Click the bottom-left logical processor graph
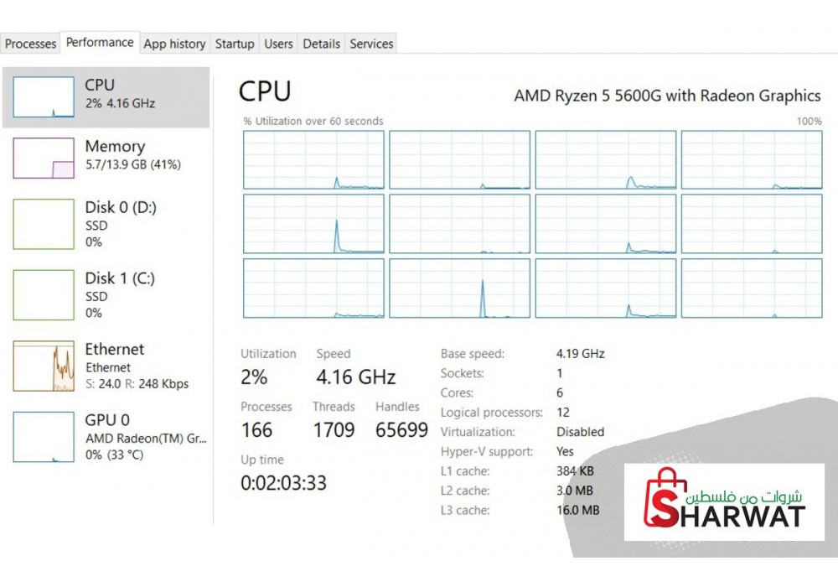838x587 pixels. (x=313, y=288)
